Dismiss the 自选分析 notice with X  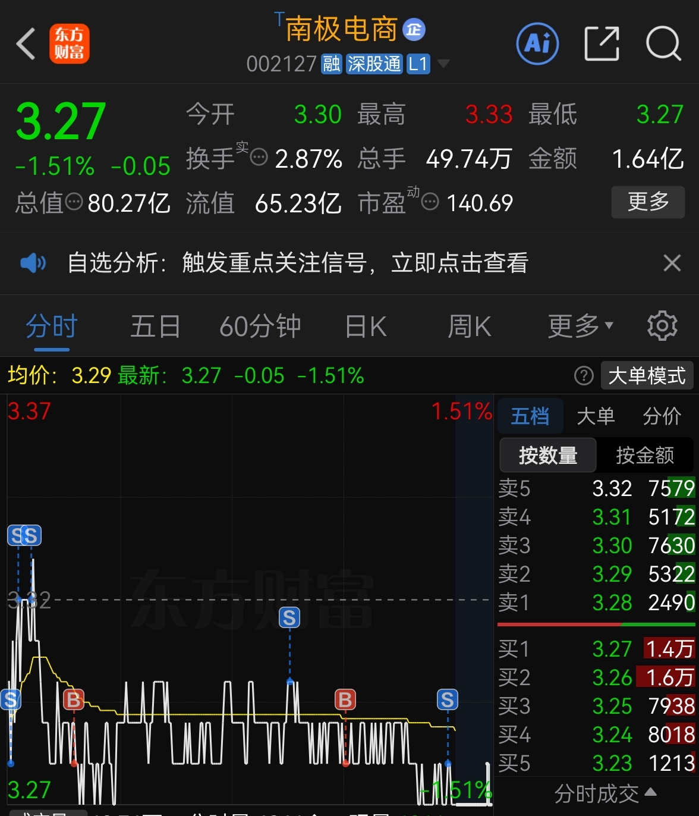pyautogui.click(x=672, y=263)
